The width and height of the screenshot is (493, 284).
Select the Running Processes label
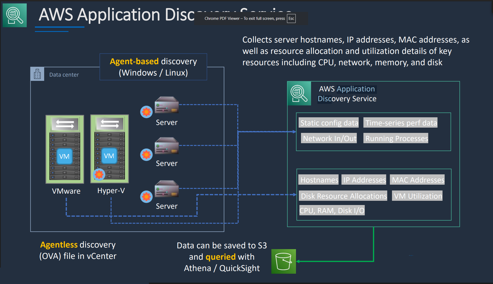[x=396, y=138]
